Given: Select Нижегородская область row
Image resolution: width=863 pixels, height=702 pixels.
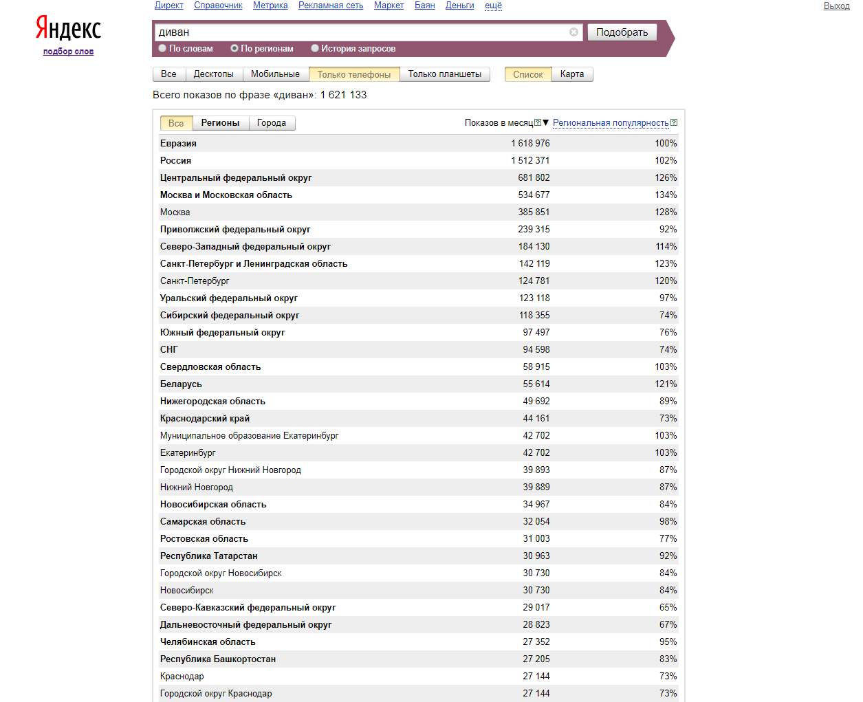Looking at the screenshot, I should pyautogui.click(x=419, y=401).
